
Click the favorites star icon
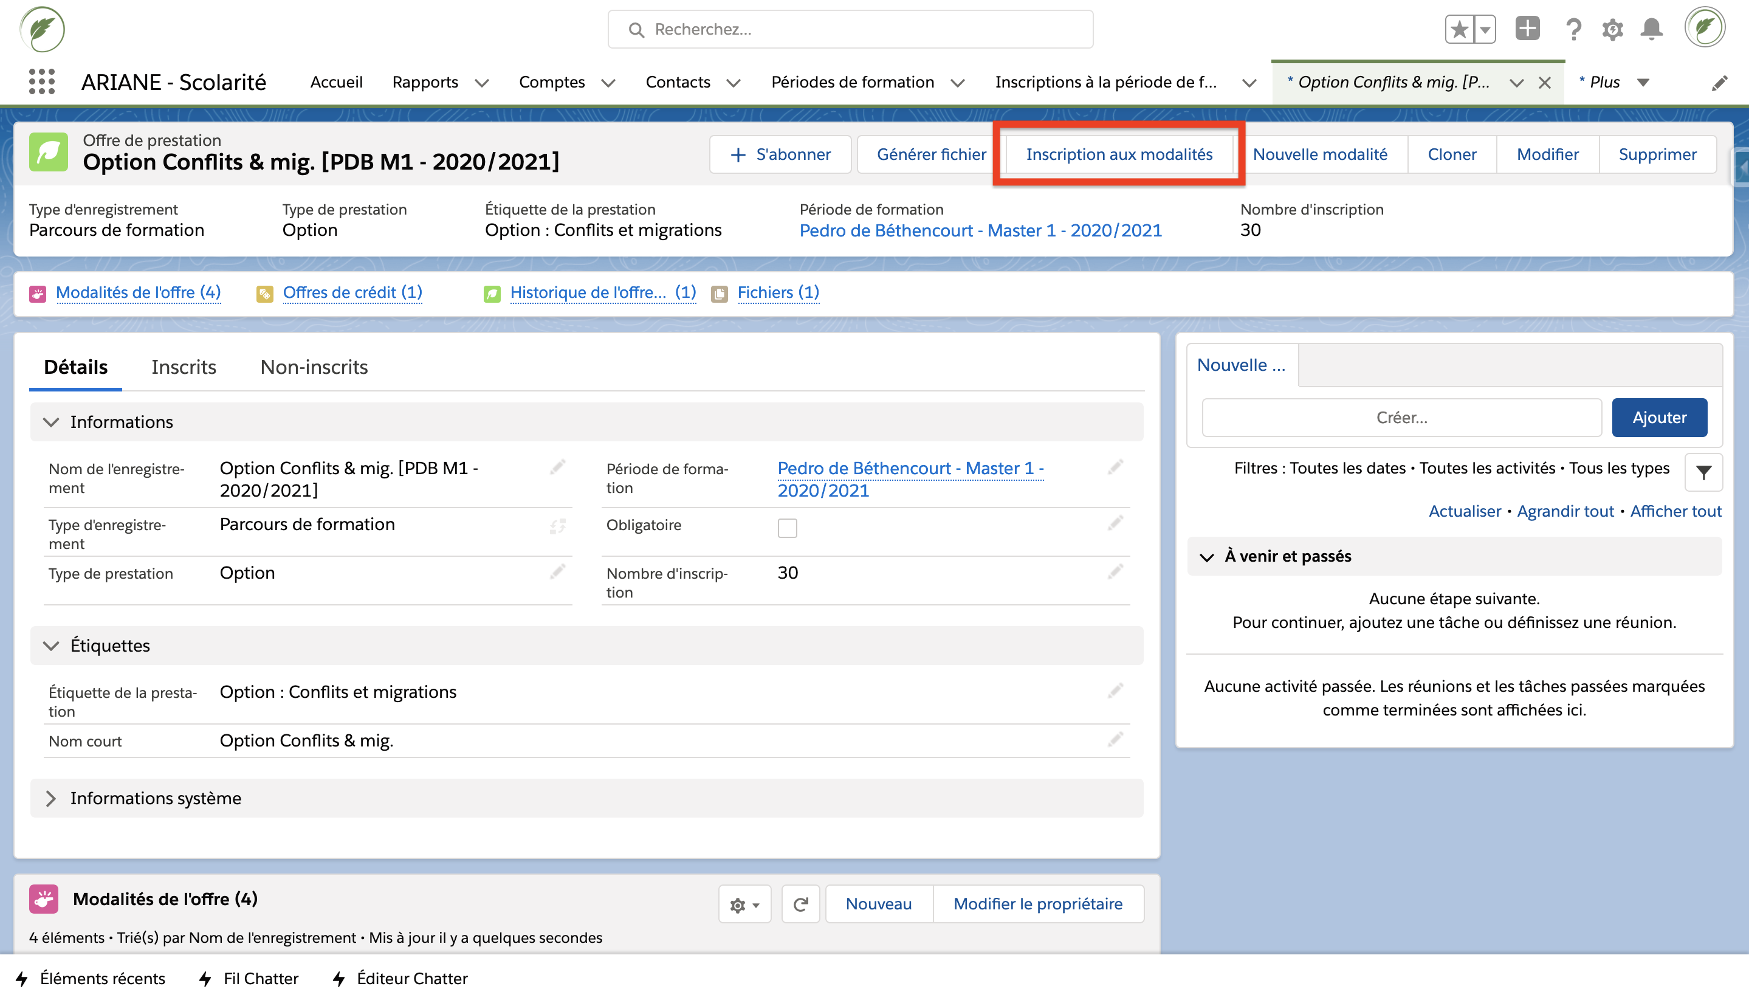[x=1459, y=29]
